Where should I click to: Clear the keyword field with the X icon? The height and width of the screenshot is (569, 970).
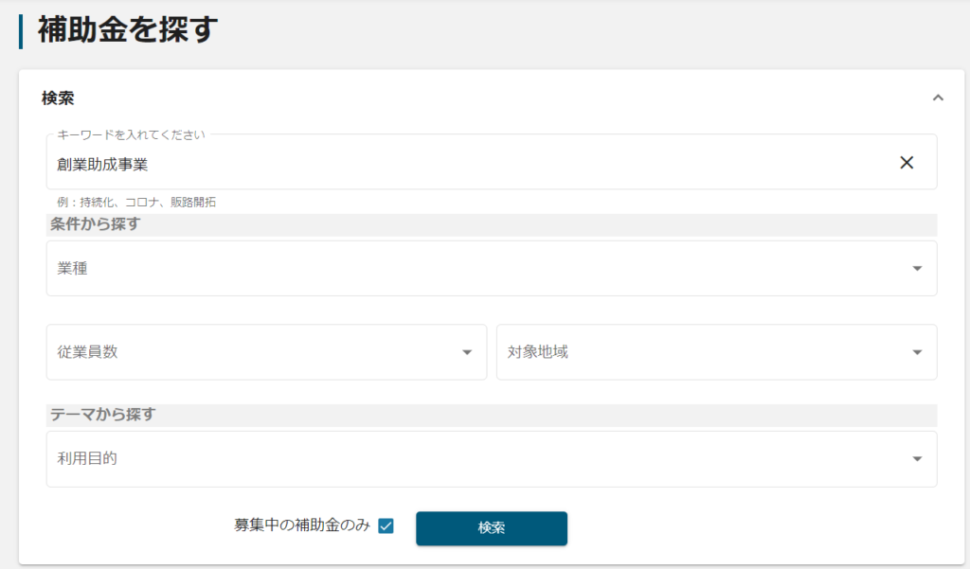[907, 163]
